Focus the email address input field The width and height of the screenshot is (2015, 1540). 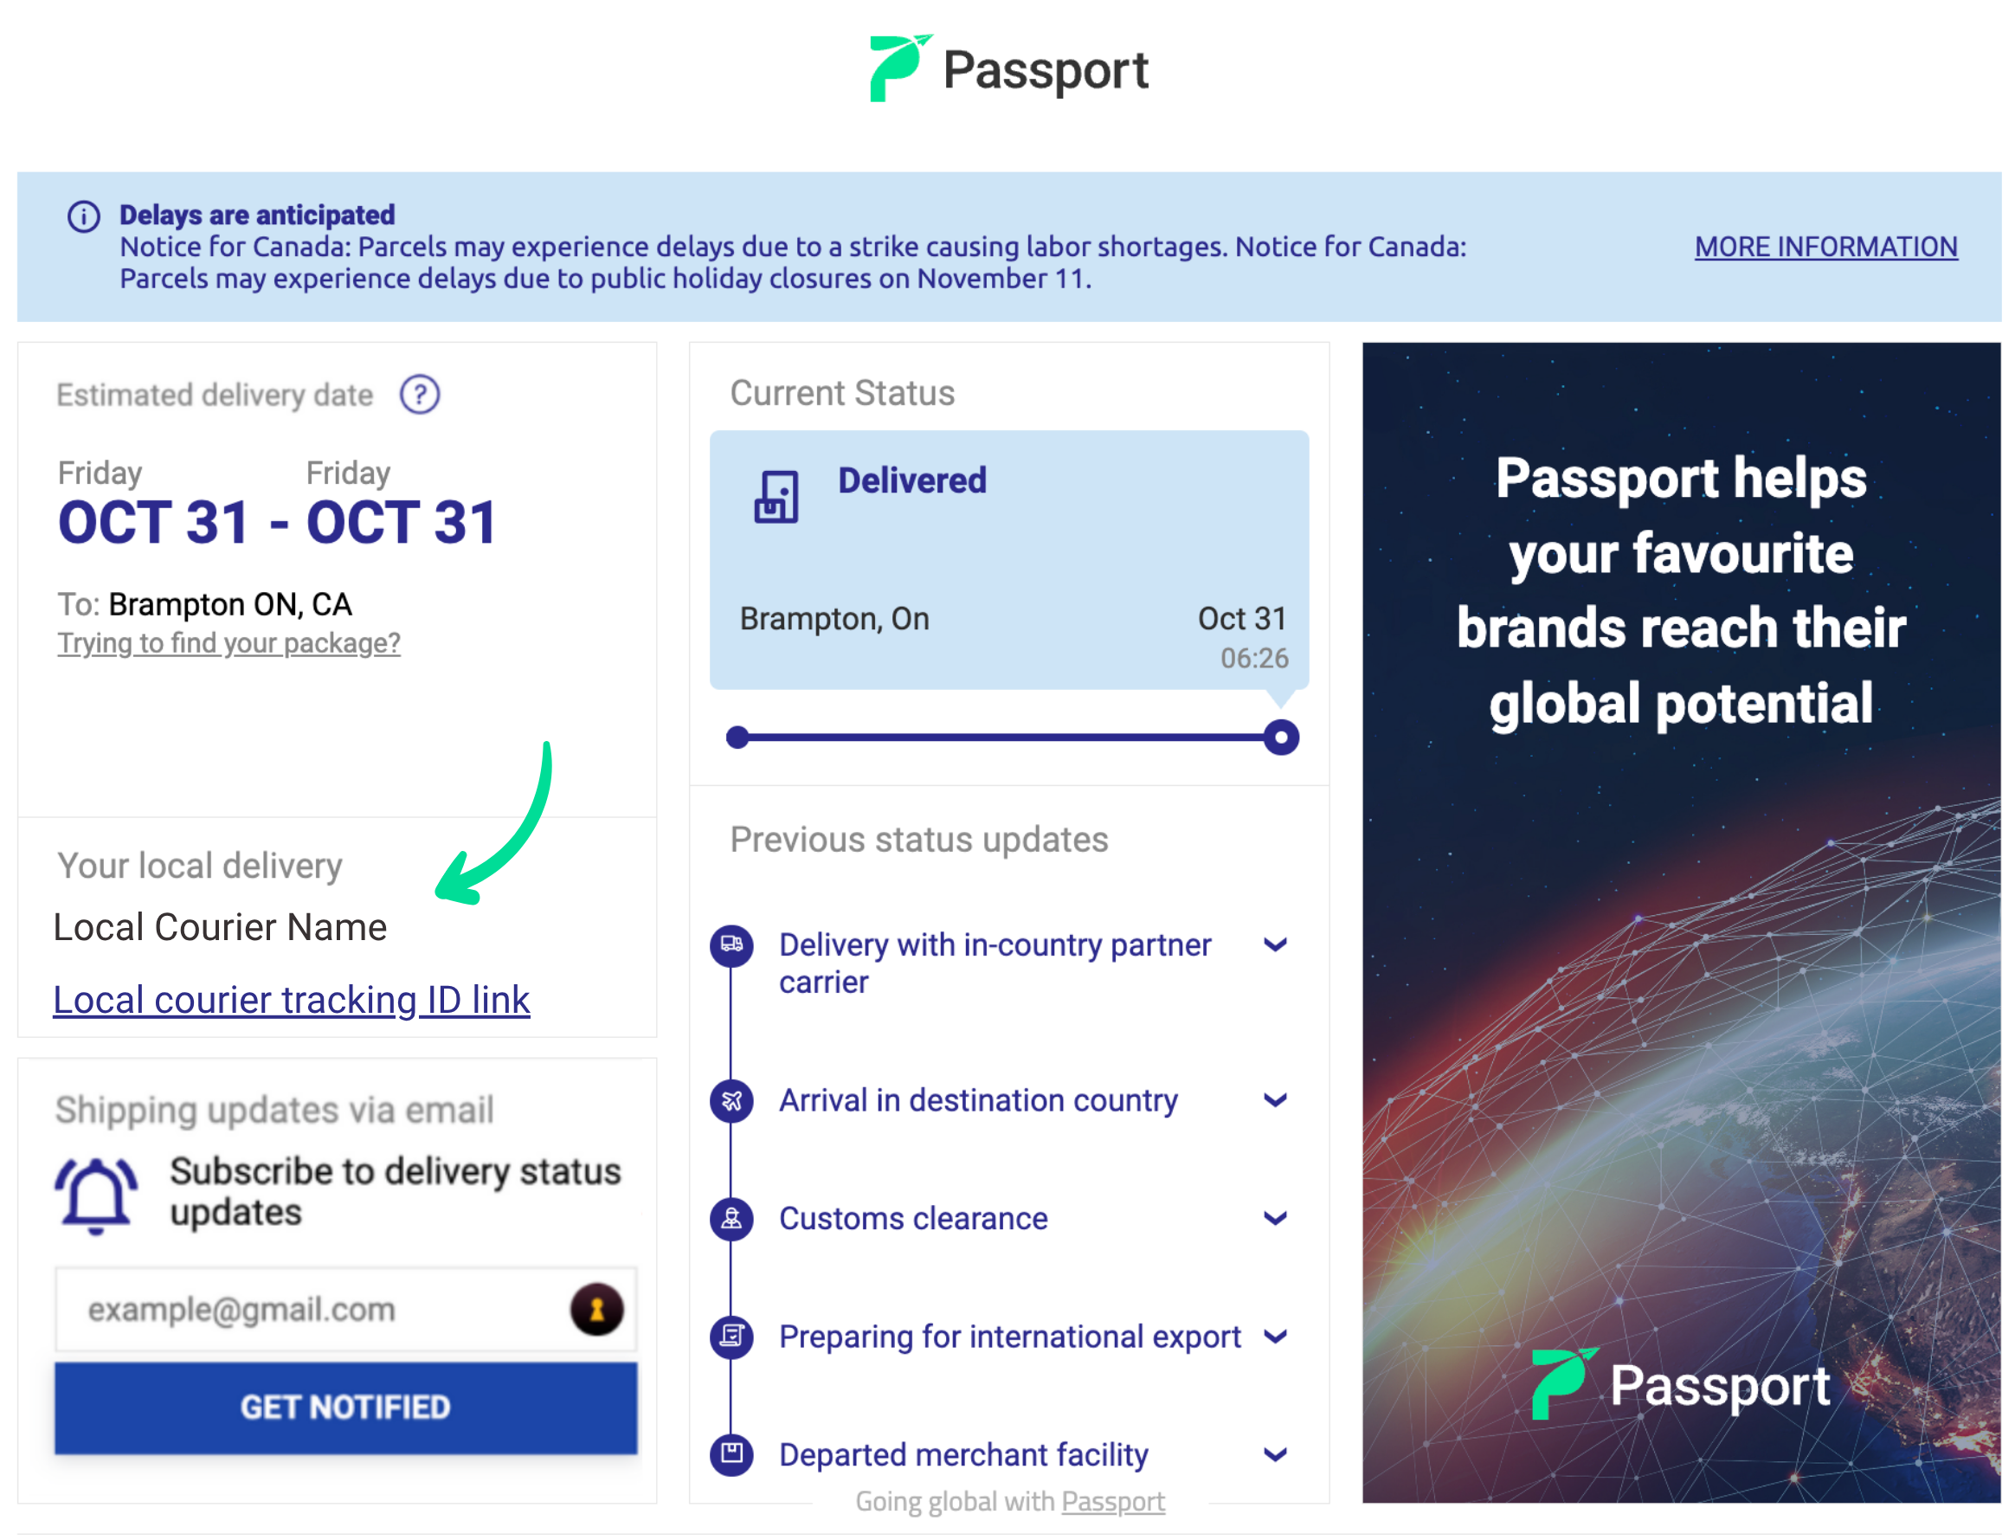(312, 1309)
